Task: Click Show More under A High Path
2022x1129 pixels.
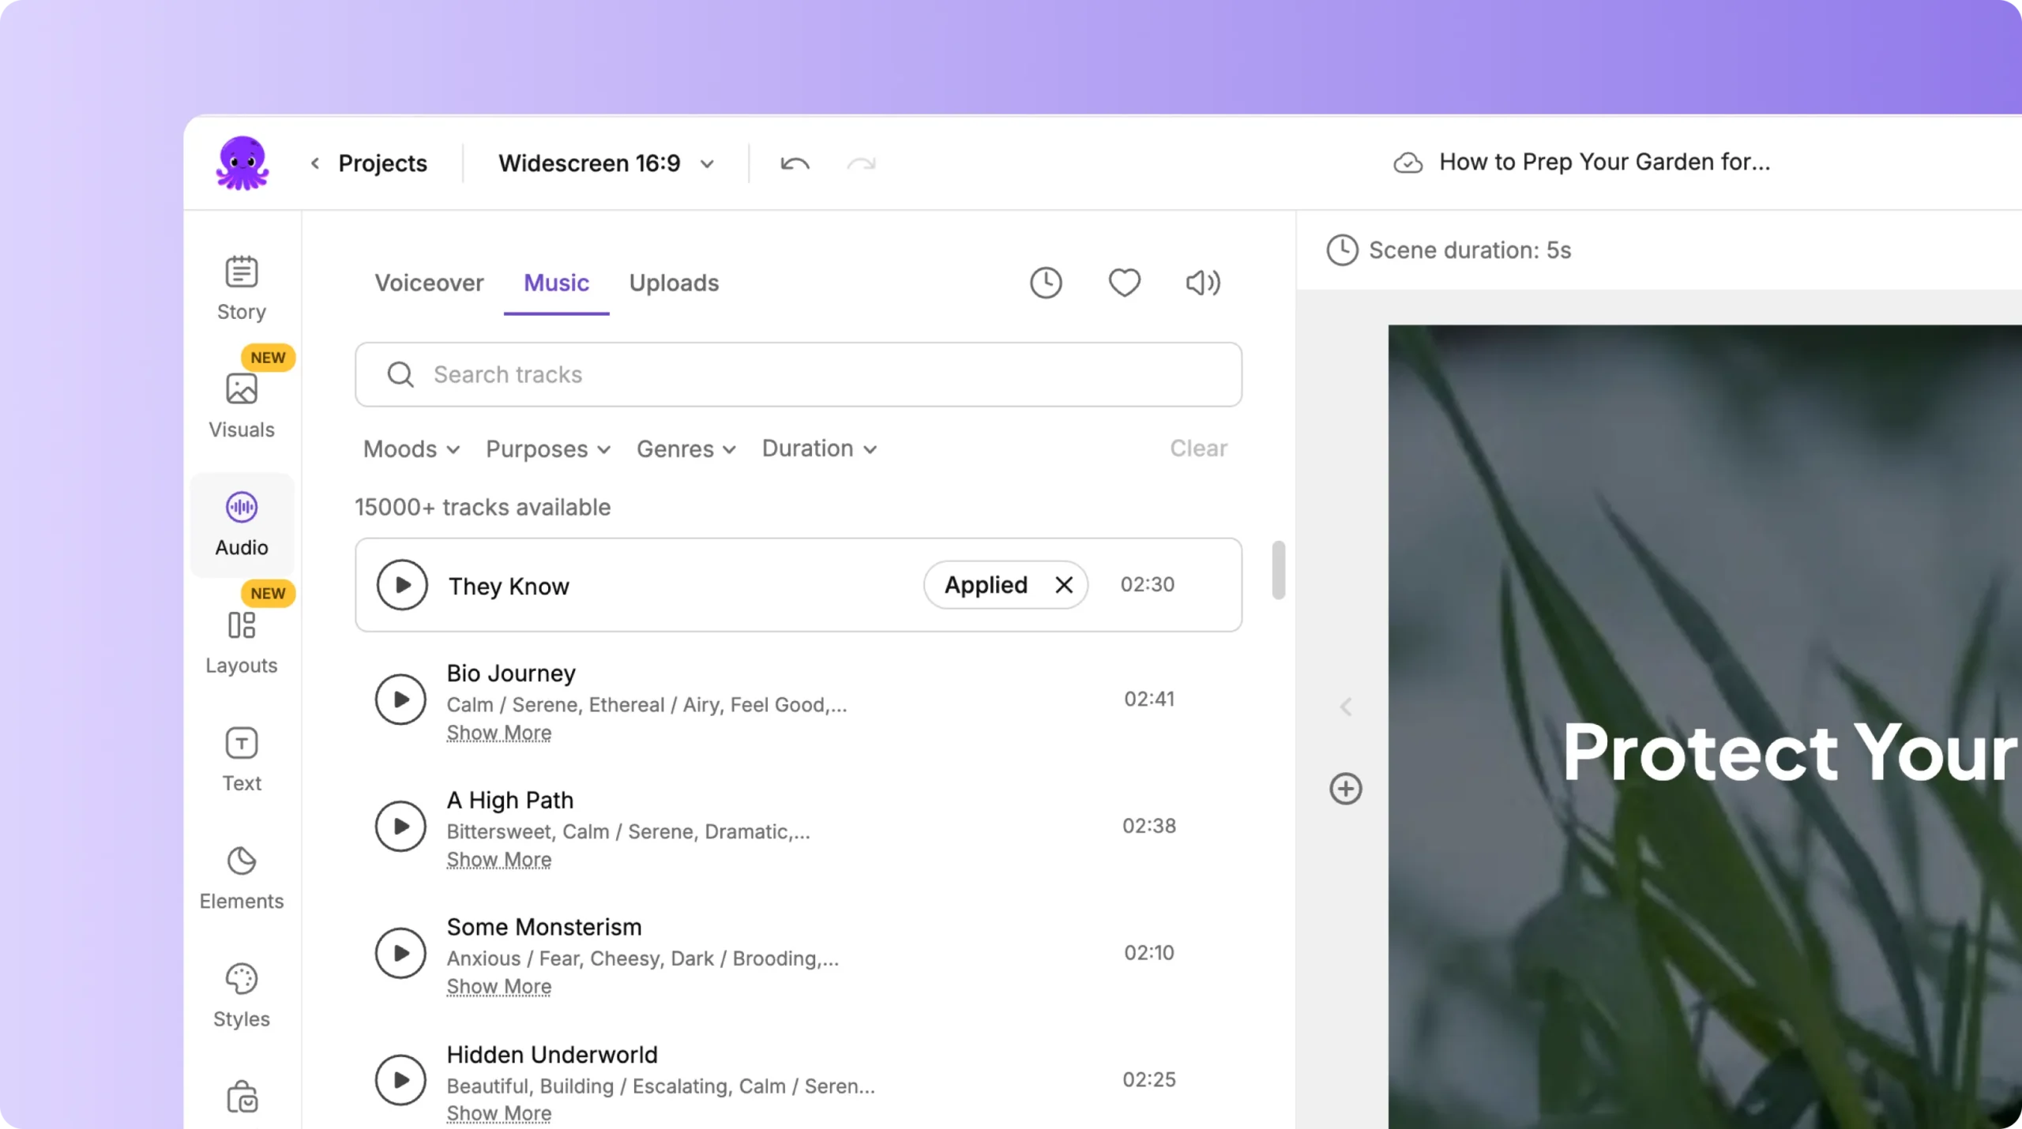Action: tap(498, 860)
